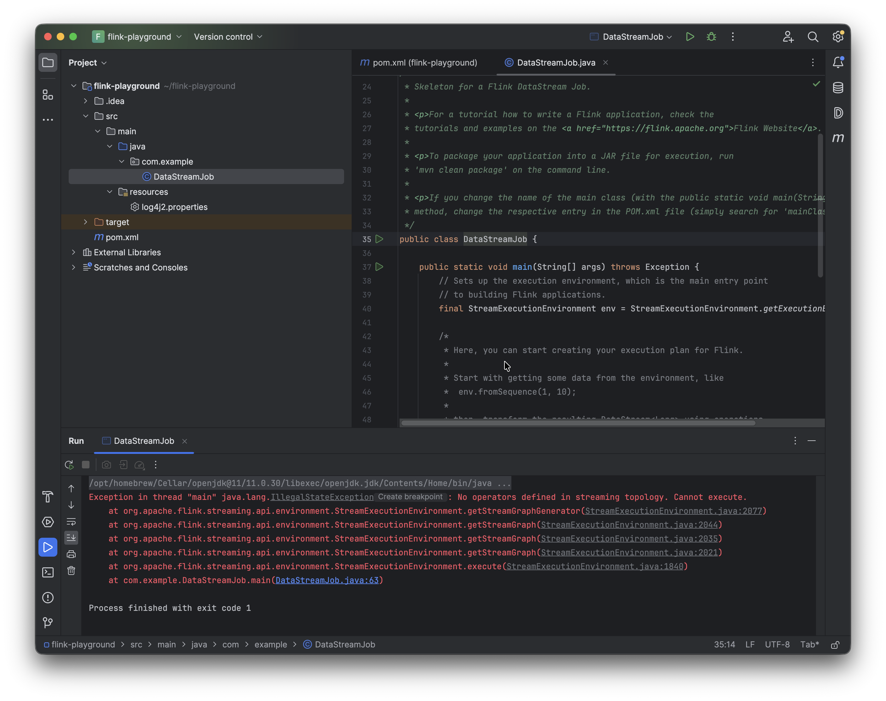Expand the target folder
886x701 pixels.
click(x=85, y=222)
